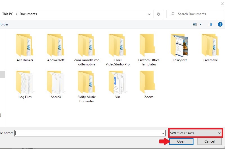Open the SWF files type dropdown

pyautogui.click(x=195, y=133)
